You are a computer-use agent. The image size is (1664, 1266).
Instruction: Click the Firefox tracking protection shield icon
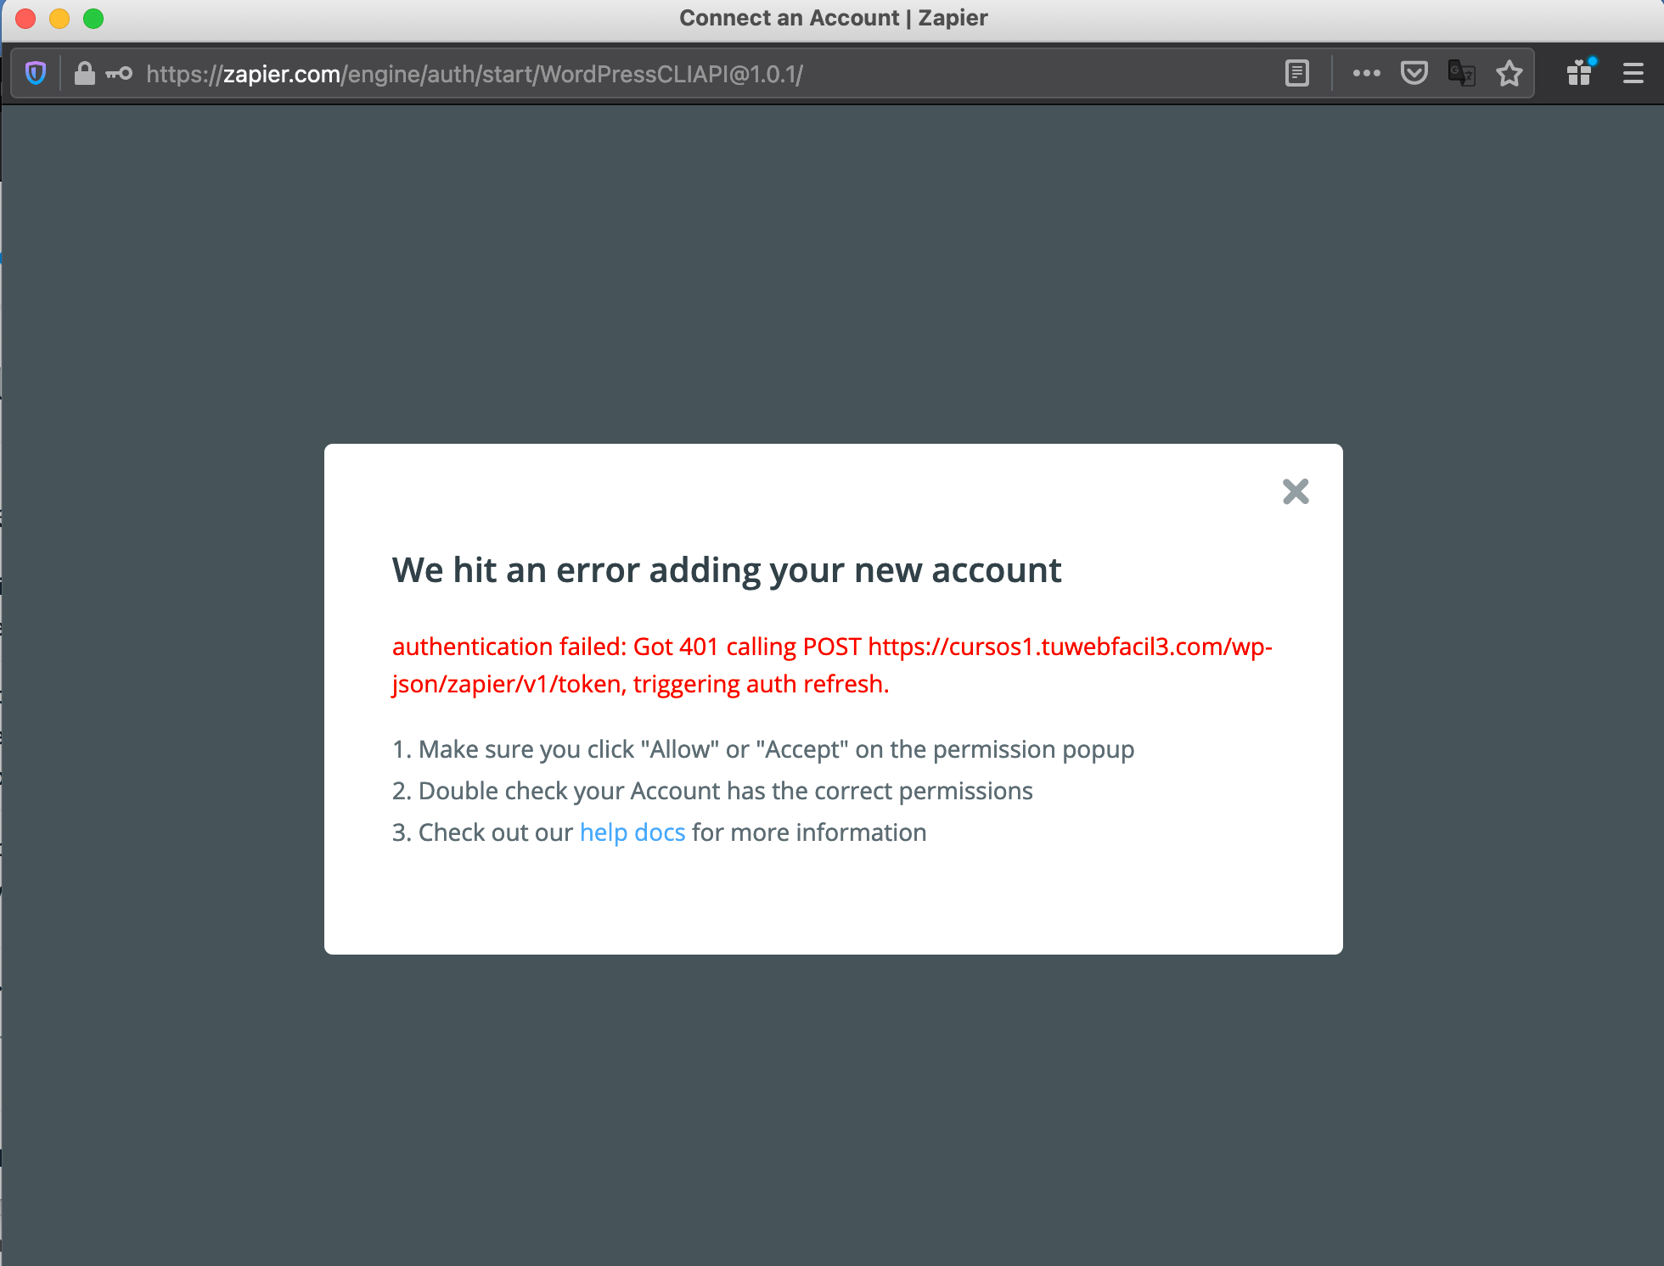pos(36,74)
